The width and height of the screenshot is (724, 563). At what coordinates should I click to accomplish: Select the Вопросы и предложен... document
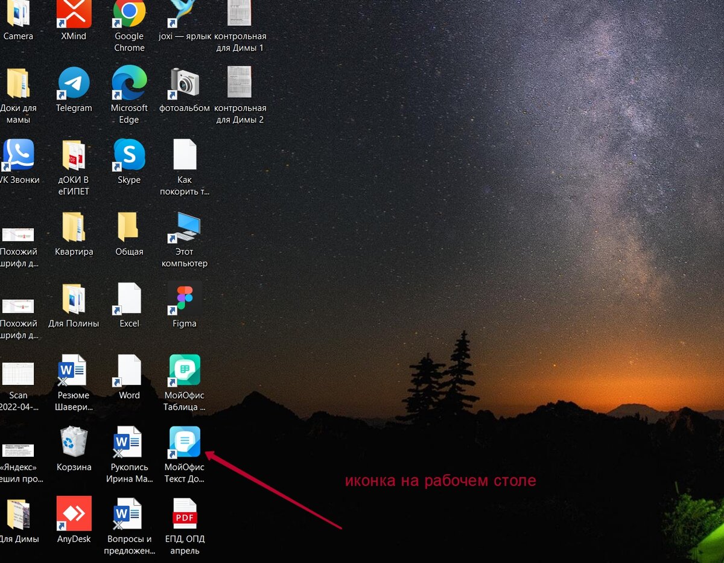(128, 514)
